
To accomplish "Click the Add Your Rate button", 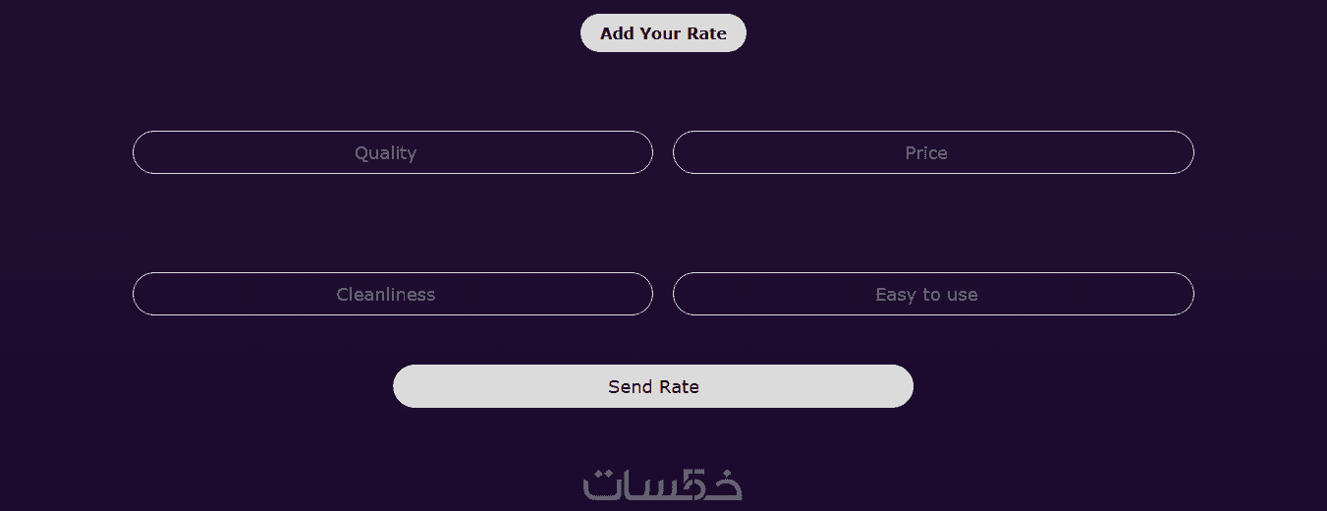I will pyautogui.click(x=663, y=33).
